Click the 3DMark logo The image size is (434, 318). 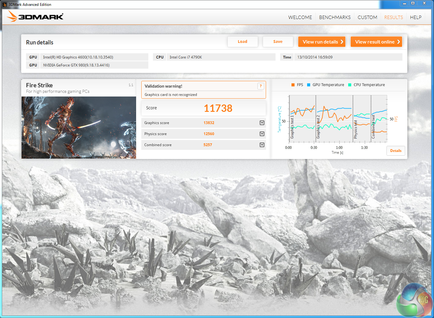[35, 16]
